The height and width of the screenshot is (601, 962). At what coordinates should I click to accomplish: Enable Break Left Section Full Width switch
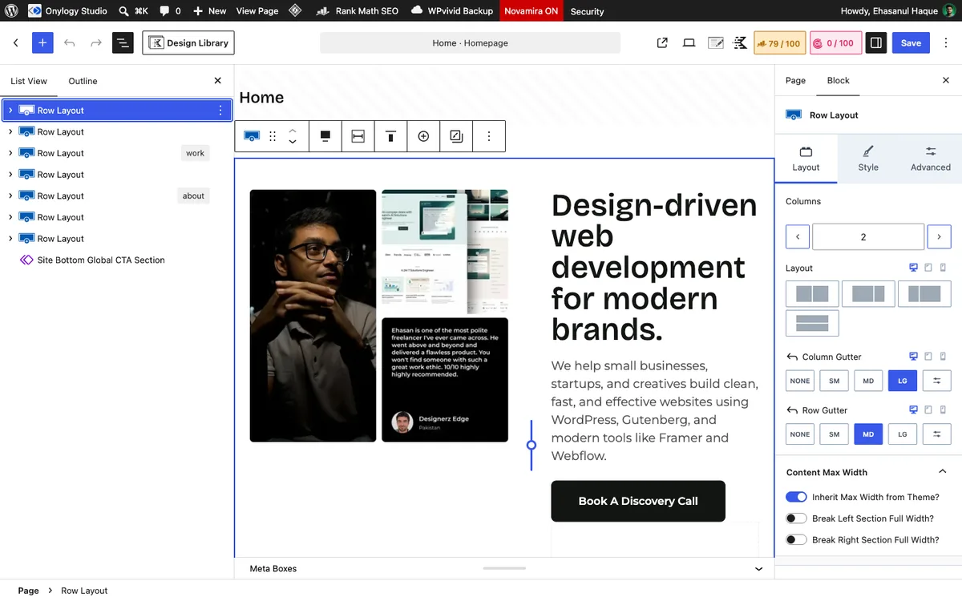click(x=796, y=518)
